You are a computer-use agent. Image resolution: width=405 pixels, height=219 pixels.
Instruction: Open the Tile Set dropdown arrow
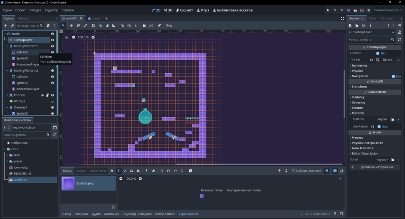398,60
